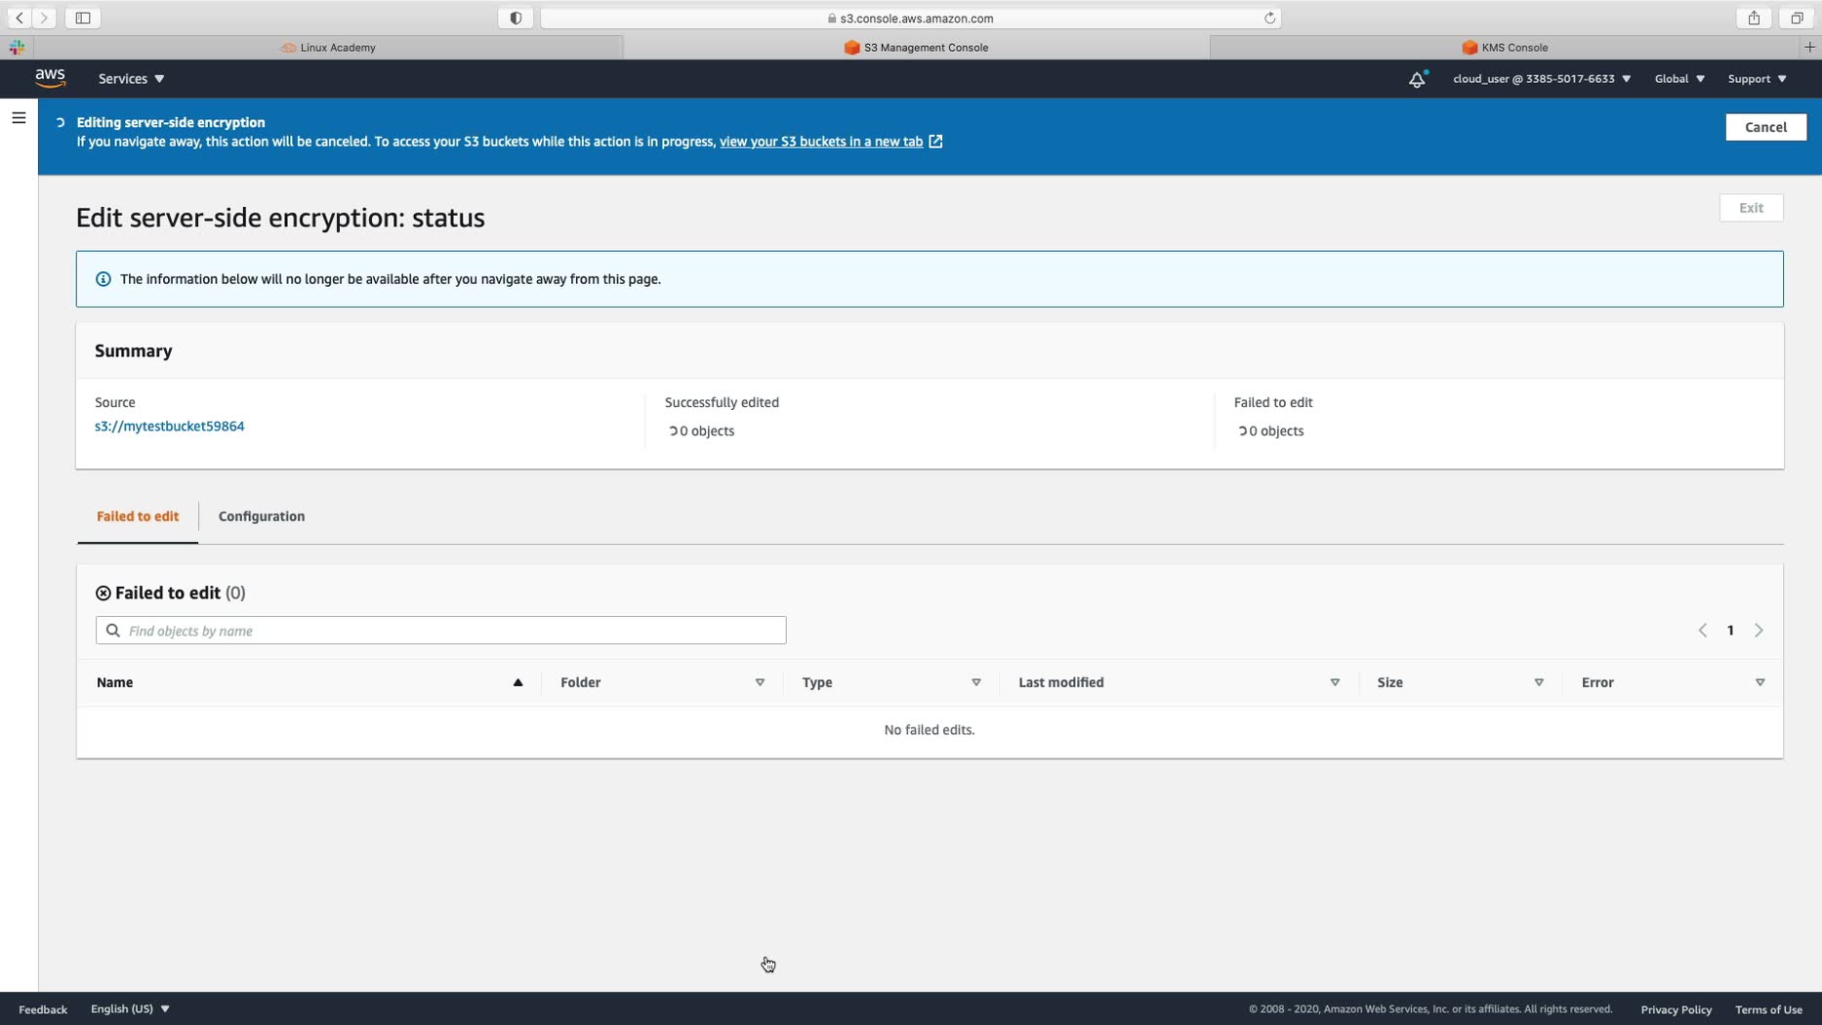This screenshot has width=1822, height=1025.
Task: Click the browser address bar
Action: [910, 18]
